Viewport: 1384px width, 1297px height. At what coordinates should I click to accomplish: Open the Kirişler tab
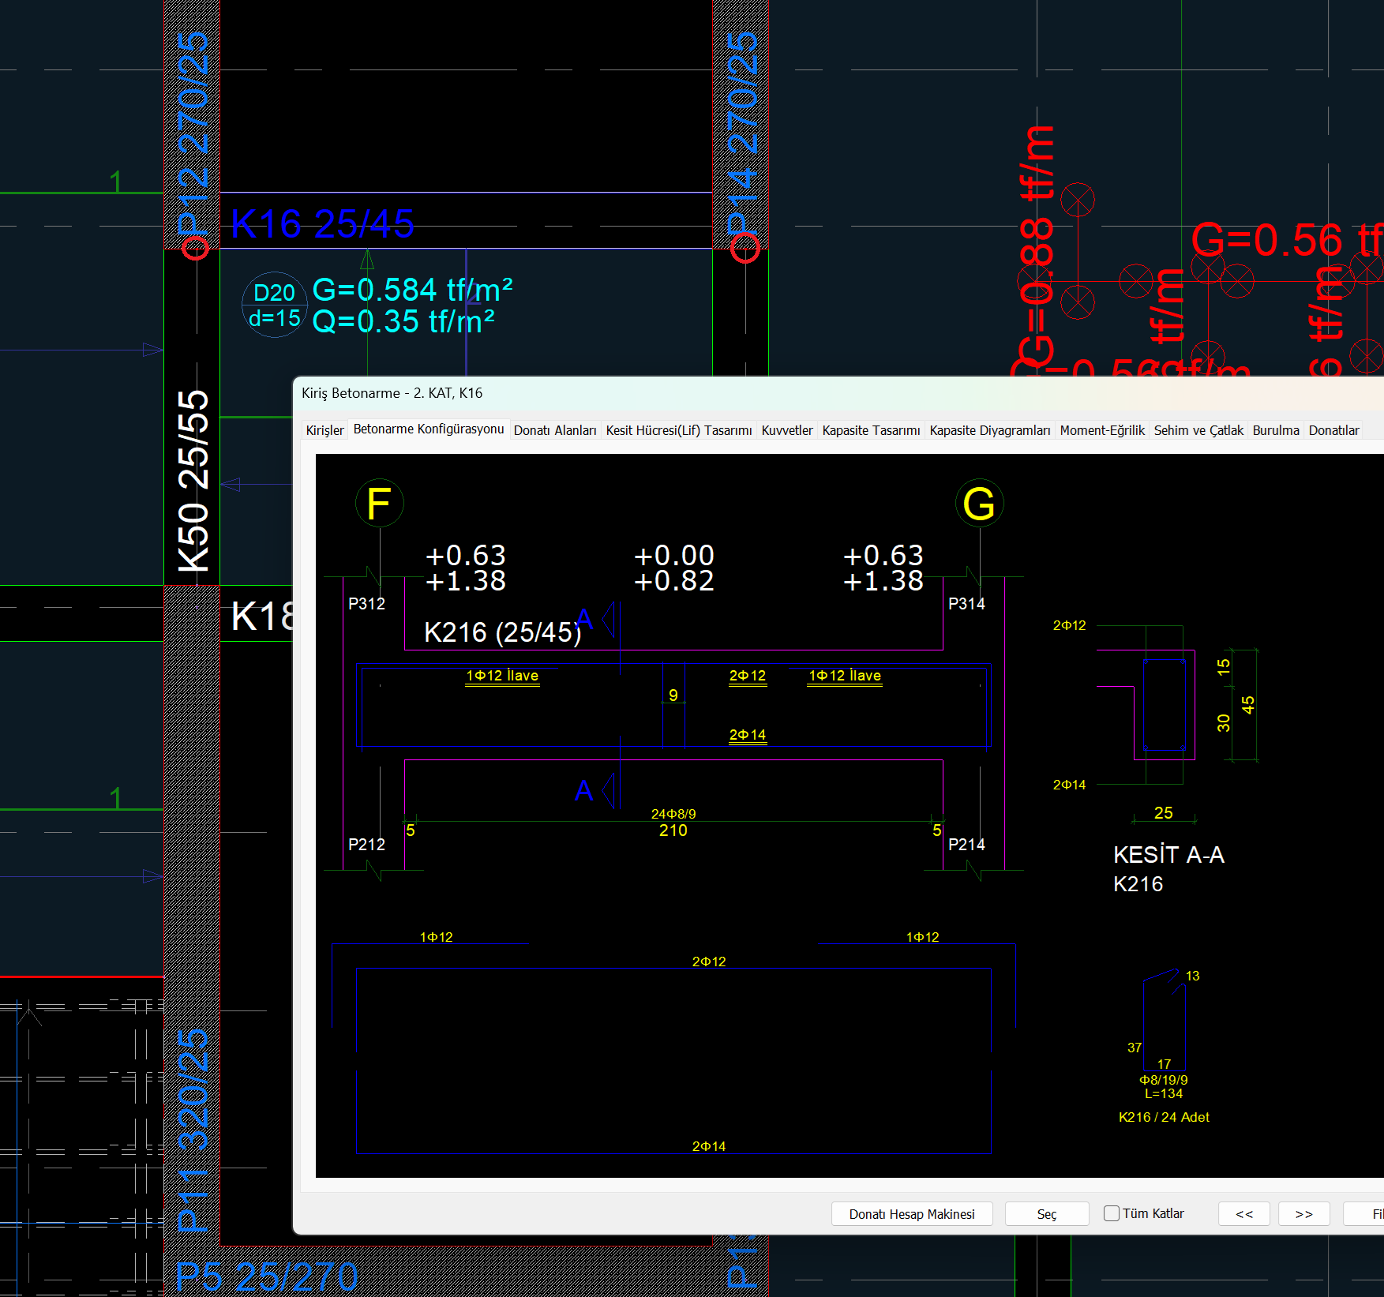(x=324, y=430)
